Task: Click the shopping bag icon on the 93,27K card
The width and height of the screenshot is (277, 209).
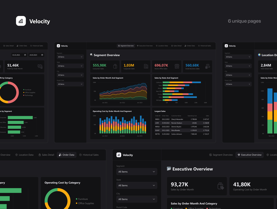Action: point(221,186)
